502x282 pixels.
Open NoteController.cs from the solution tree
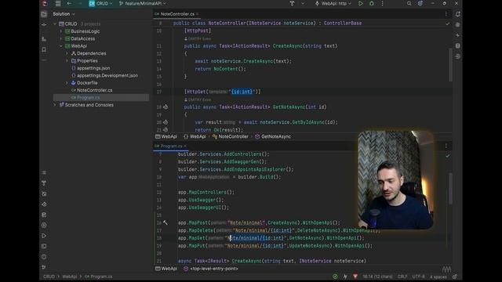(x=94, y=90)
